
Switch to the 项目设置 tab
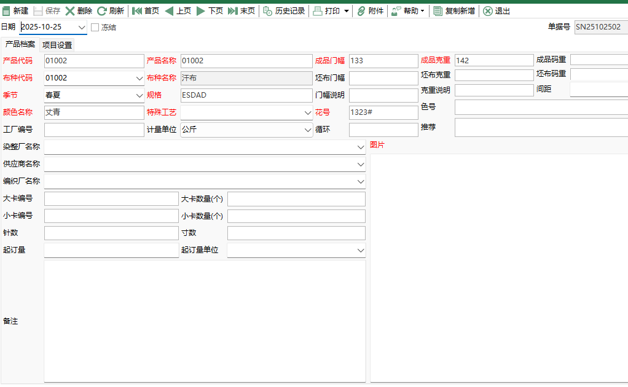(x=57, y=45)
